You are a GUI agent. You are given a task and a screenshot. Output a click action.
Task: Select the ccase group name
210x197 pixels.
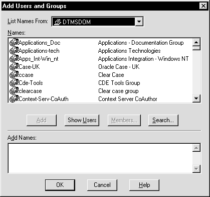pyautogui.click(x=26, y=75)
